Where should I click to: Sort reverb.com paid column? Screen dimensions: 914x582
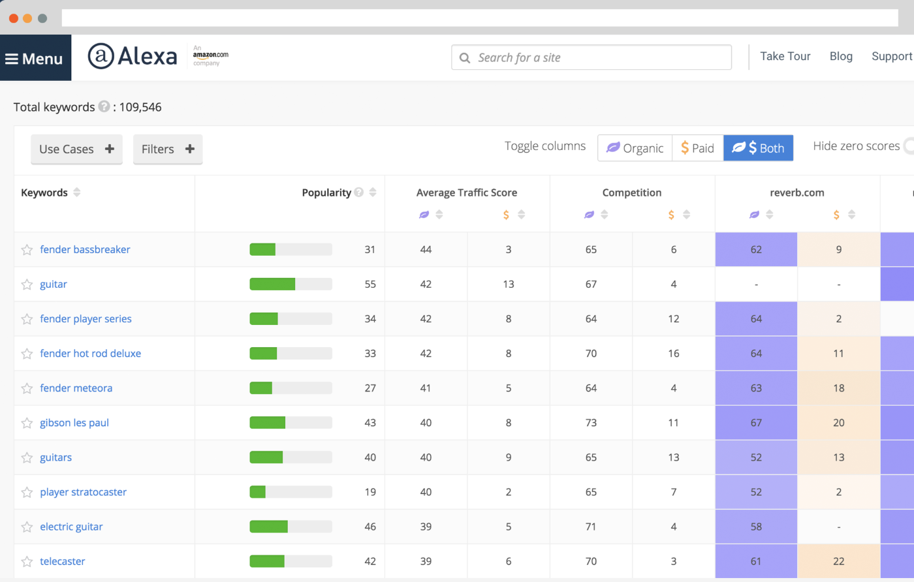(x=852, y=215)
